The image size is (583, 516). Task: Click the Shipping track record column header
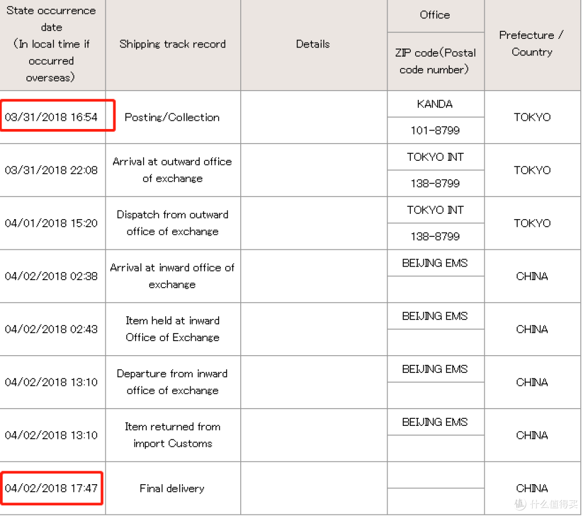[173, 44]
